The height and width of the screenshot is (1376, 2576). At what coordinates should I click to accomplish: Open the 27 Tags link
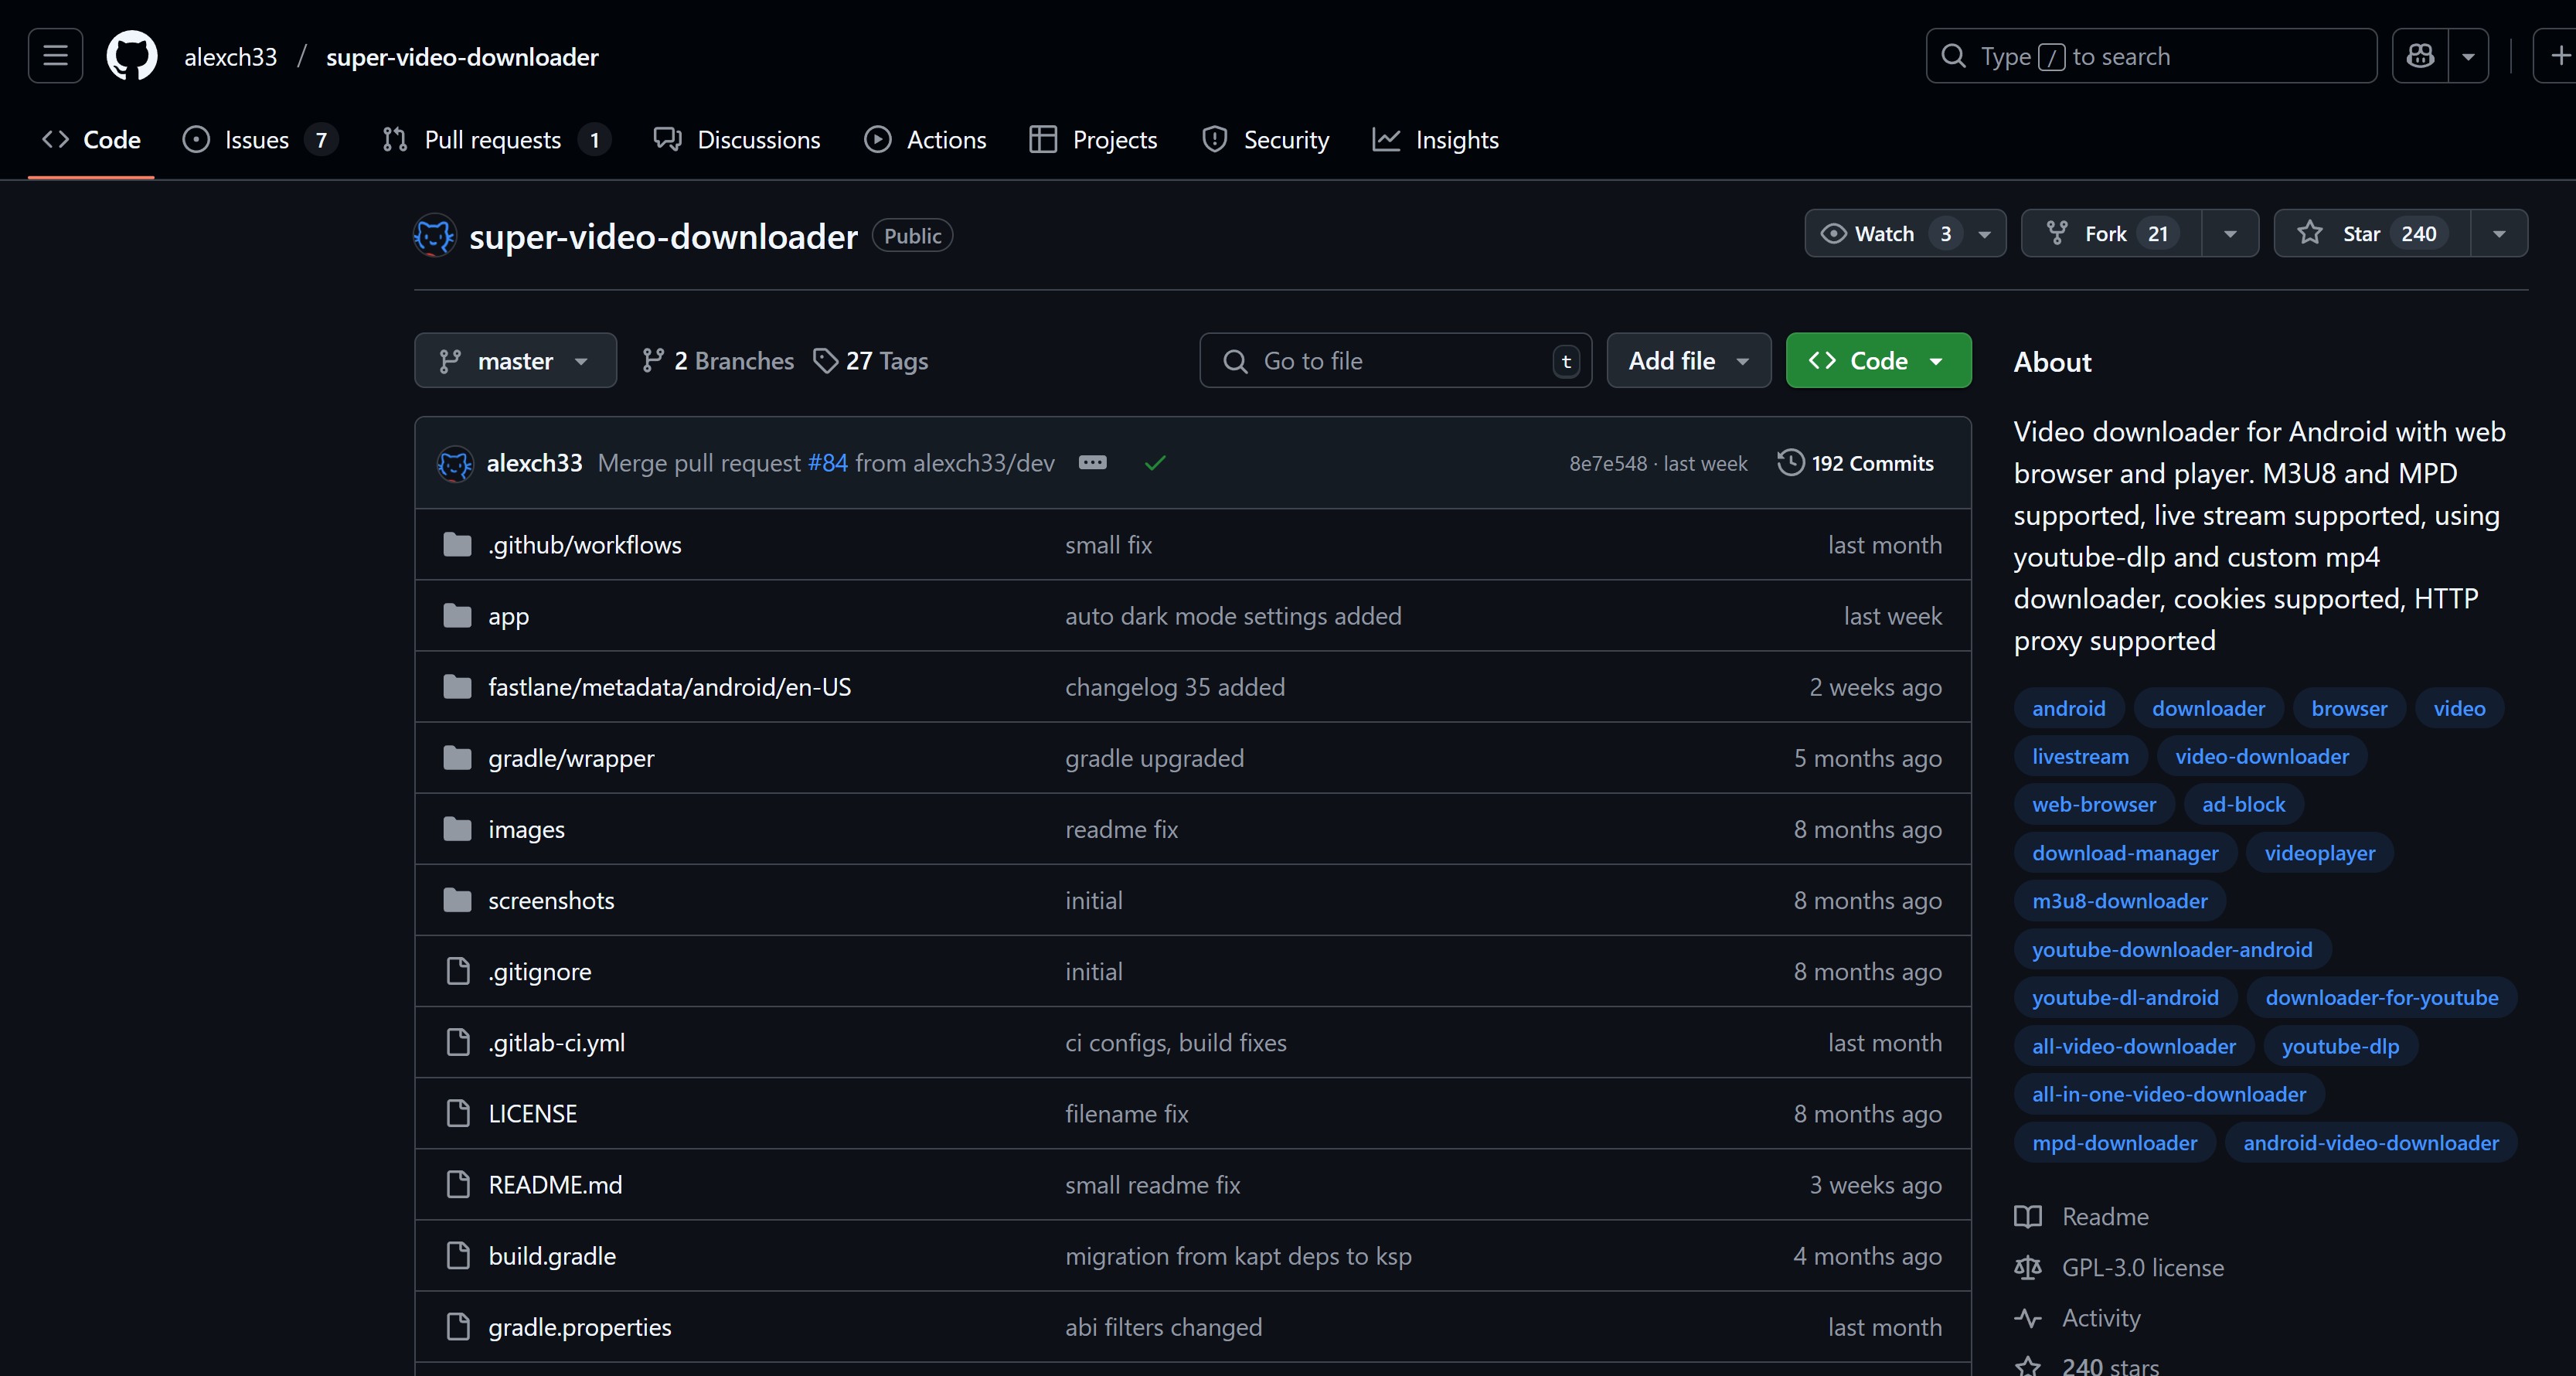[871, 361]
